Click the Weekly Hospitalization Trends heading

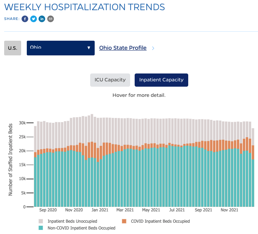pyautogui.click(x=84, y=7)
